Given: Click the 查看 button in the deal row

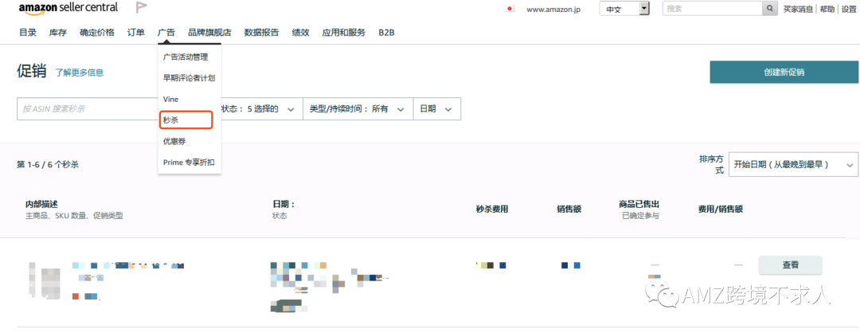Looking at the screenshot, I should pos(791,265).
